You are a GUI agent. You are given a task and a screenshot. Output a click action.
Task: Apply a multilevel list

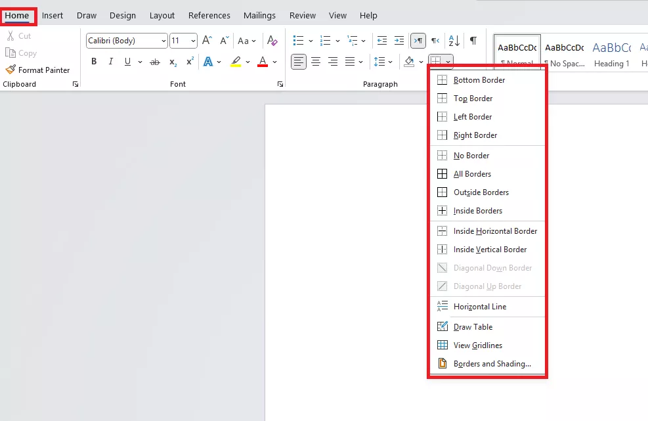pos(352,41)
